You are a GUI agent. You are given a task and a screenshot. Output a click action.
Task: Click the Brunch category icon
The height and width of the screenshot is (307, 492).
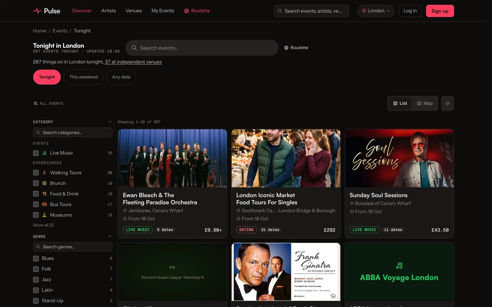pos(44,183)
